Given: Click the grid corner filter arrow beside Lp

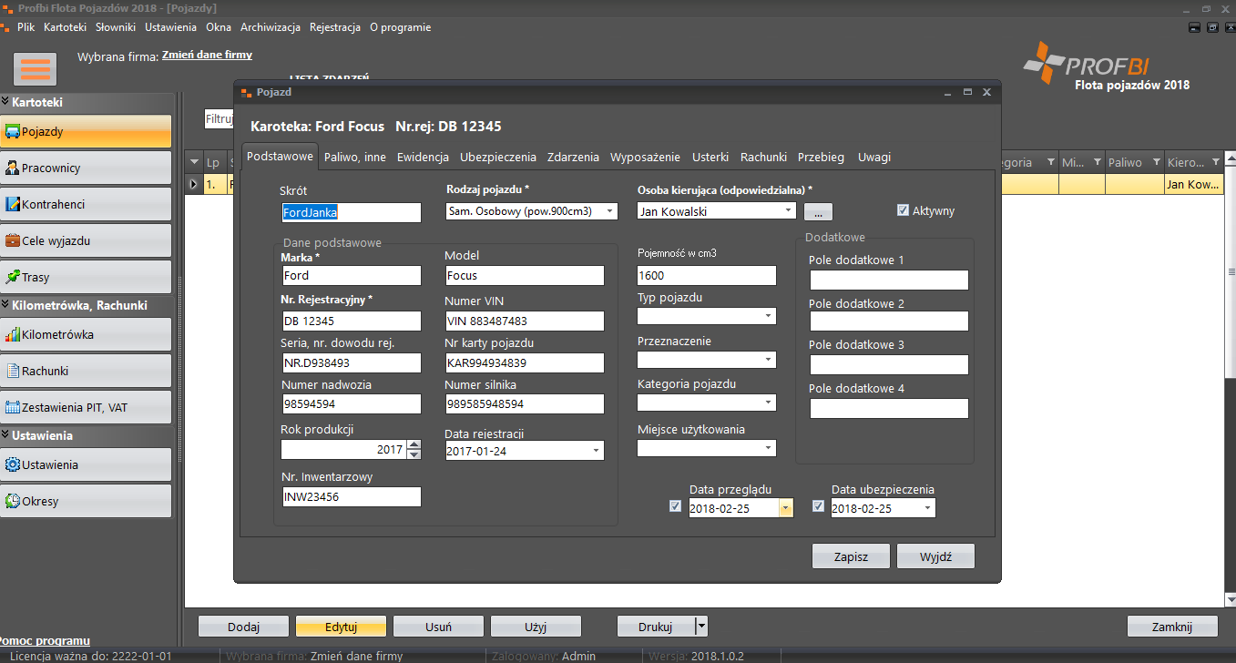Looking at the screenshot, I should pyautogui.click(x=194, y=162).
